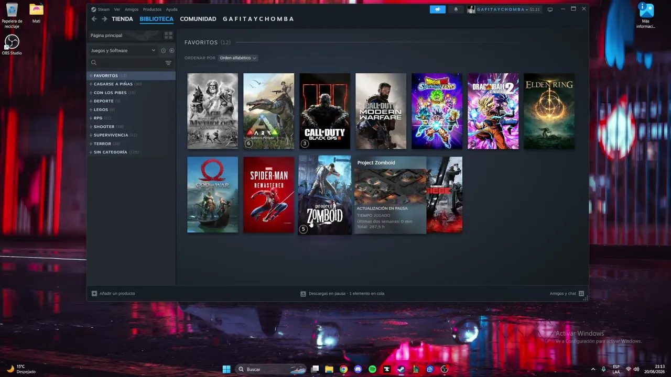
Task: Open the Juegos y Software filter dropdown
Action: (123, 51)
